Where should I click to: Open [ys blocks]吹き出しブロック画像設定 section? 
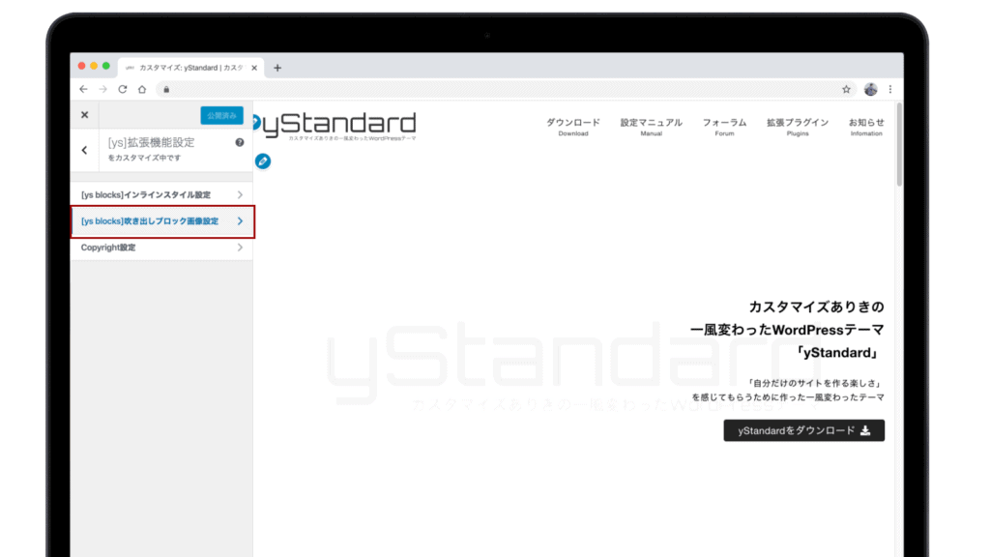pyautogui.click(x=161, y=221)
